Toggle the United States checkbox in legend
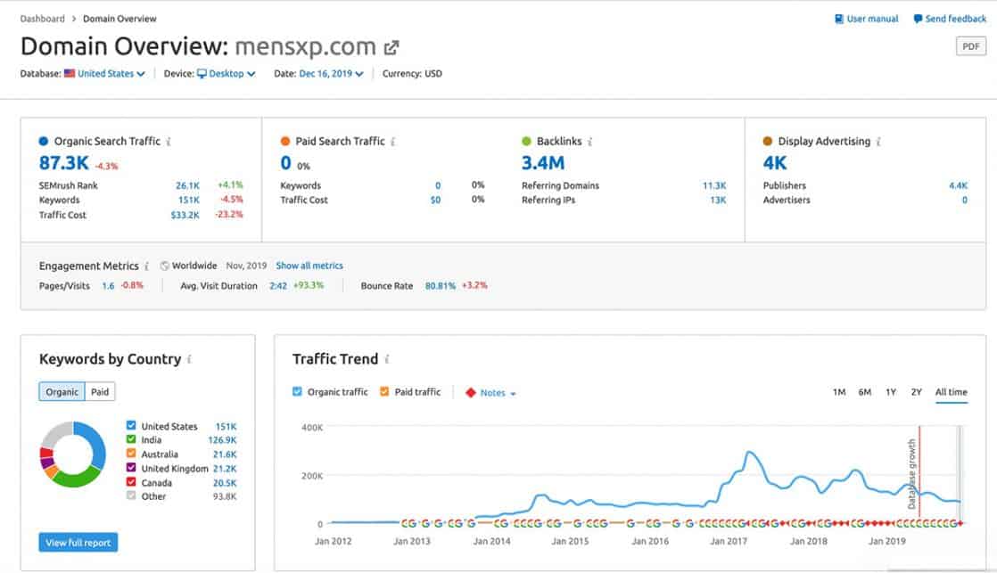This screenshot has width=997, height=573. coord(132,426)
